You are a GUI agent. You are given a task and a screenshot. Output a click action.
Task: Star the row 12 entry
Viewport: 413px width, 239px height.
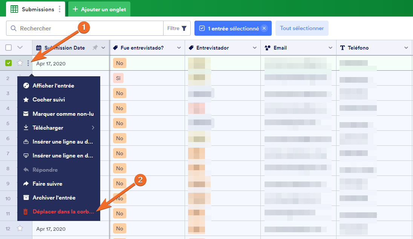[20, 228]
